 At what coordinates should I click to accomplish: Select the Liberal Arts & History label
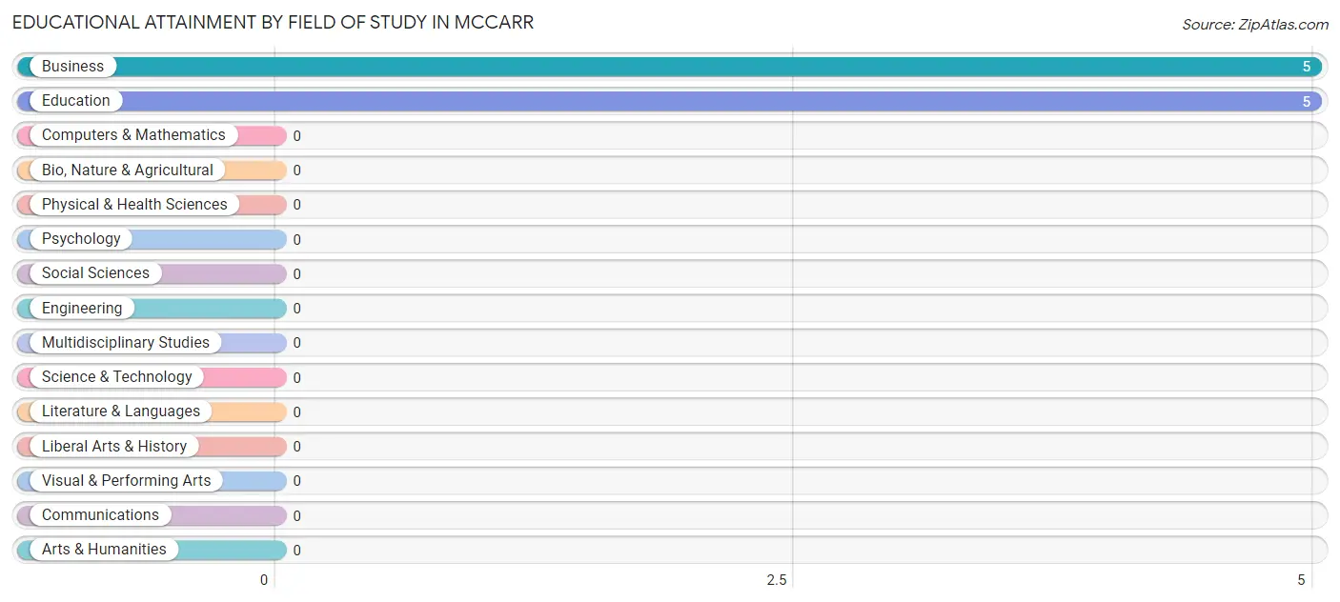[x=114, y=446]
